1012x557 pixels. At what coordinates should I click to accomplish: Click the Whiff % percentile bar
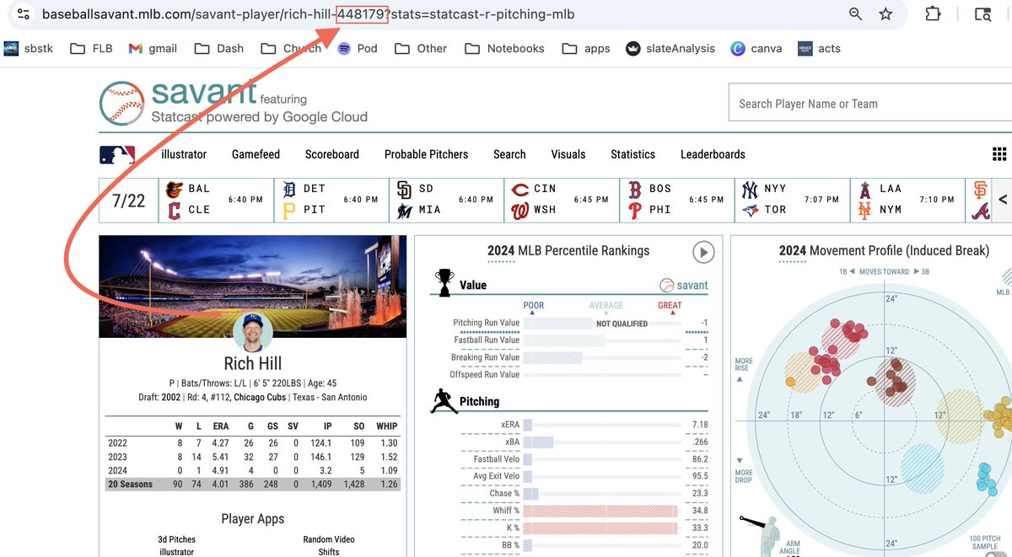(600, 511)
